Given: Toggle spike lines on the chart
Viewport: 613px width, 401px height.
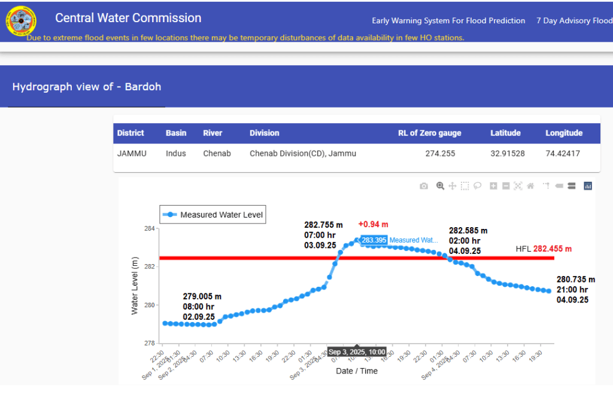Looking at the screenshot, I should [x=546, y=186].
